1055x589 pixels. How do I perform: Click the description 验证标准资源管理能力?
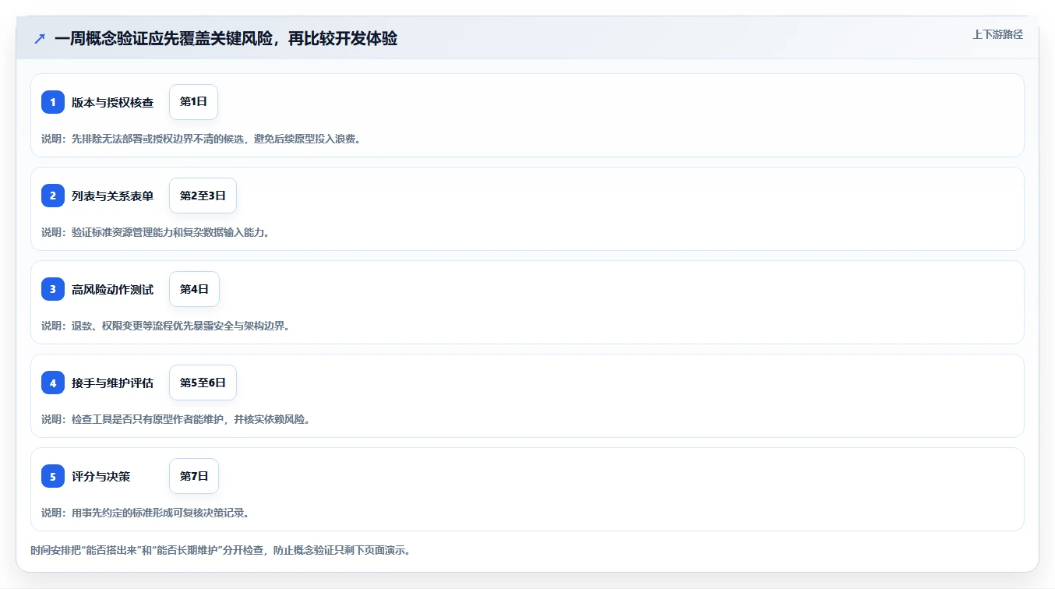(x=156, y=232)
